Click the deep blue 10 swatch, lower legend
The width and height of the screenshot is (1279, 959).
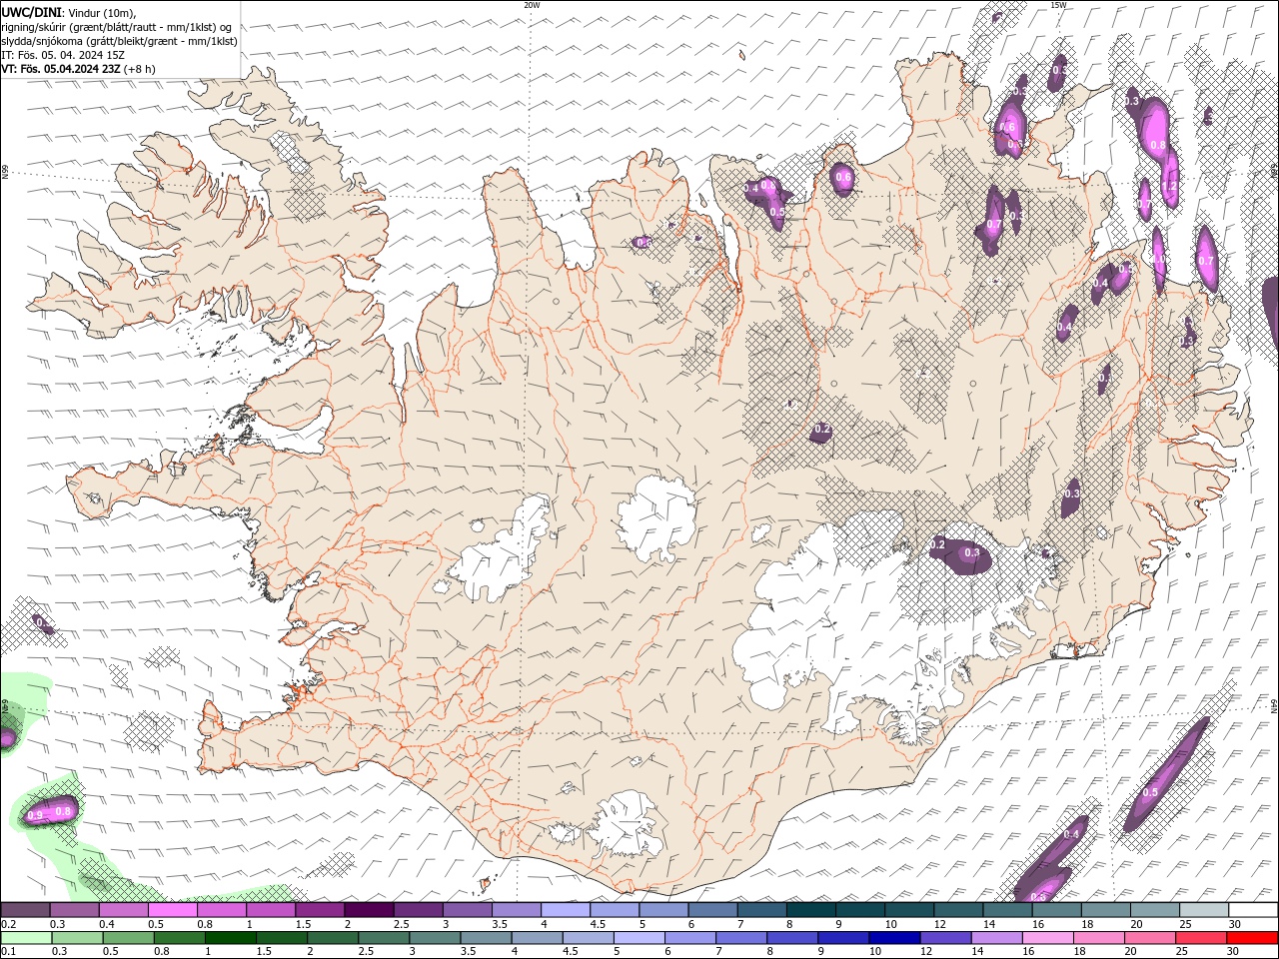[x=893, y=938]
